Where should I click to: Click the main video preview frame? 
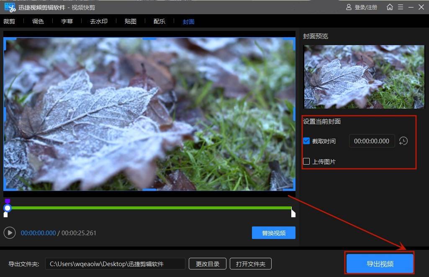coord(149,114)
